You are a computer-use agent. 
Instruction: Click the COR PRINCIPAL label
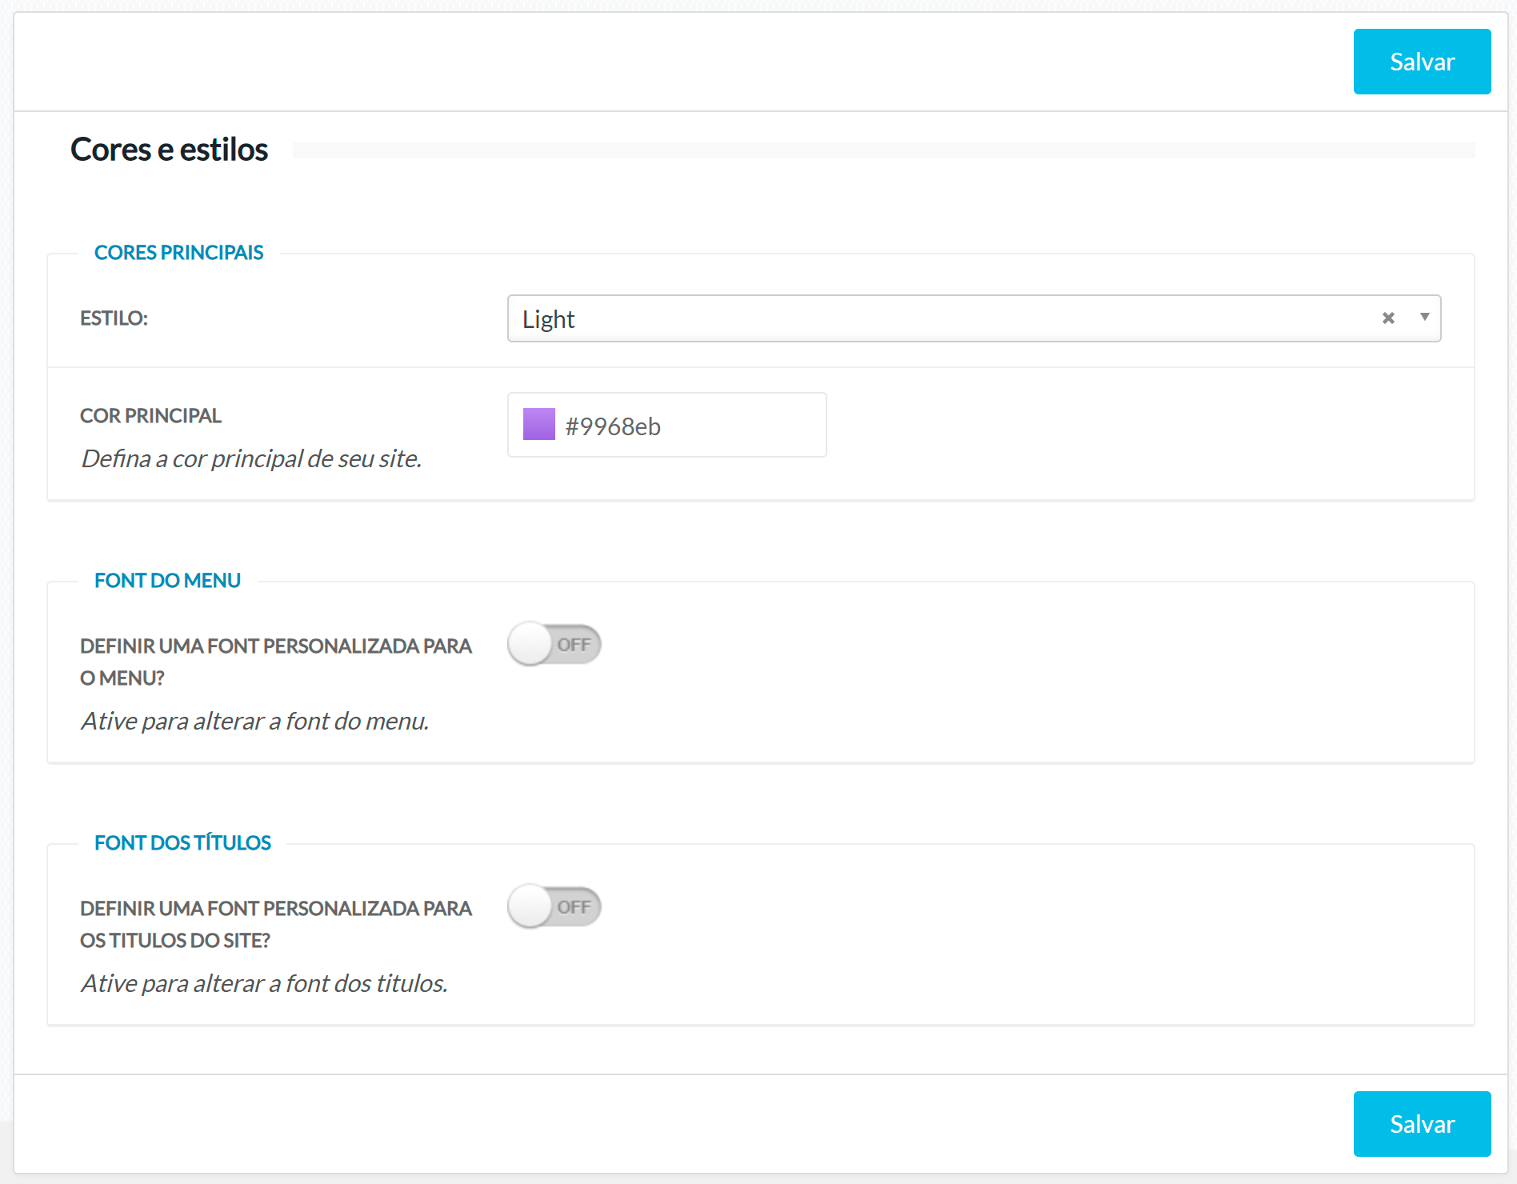(150, 416)
